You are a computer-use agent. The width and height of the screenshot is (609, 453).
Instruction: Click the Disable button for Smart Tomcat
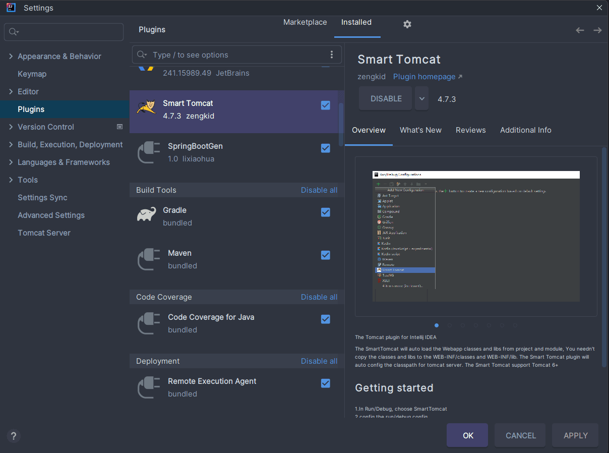[386, 98]
